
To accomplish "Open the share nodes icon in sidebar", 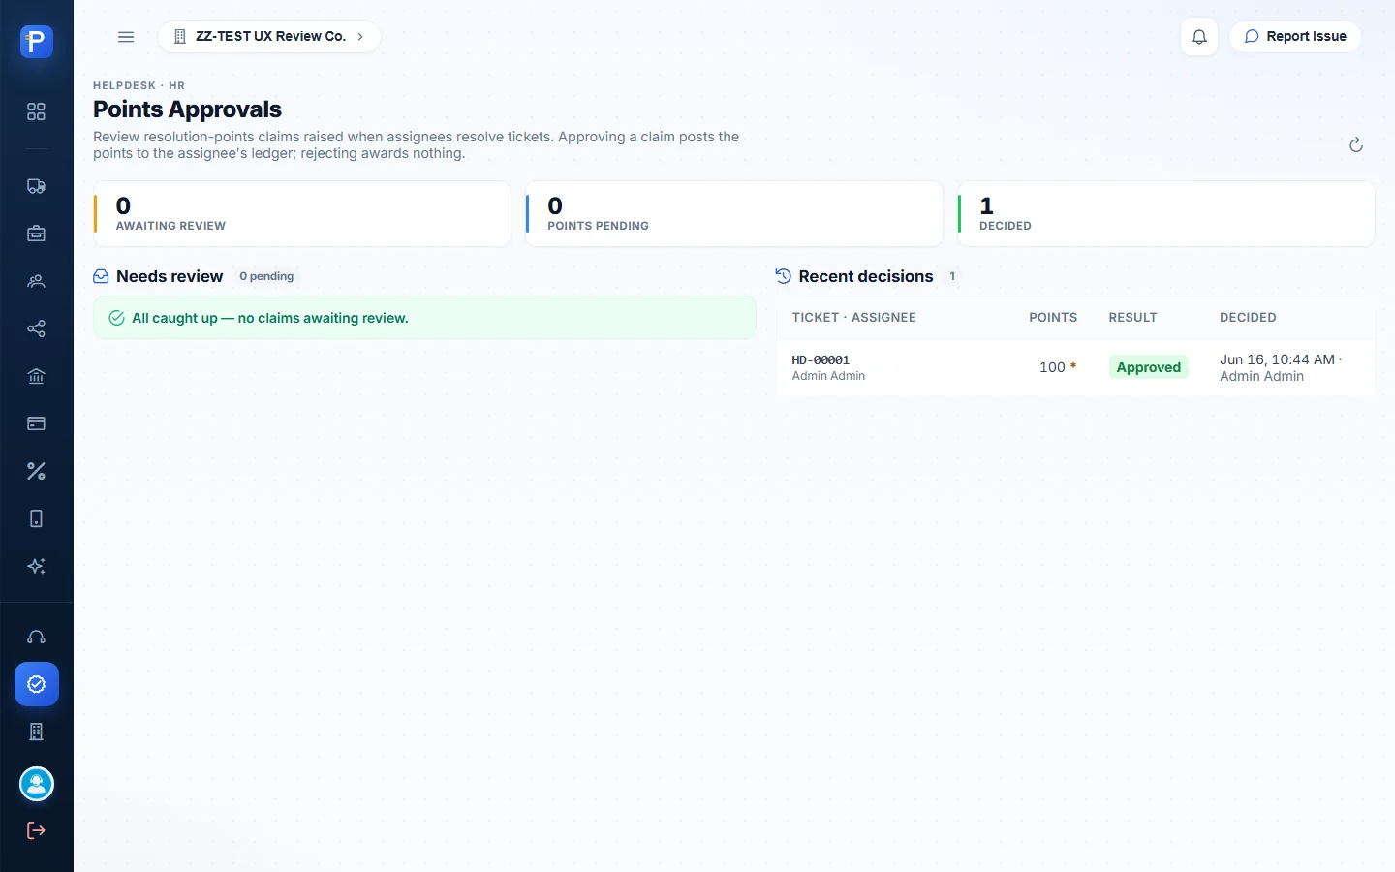I will click(36, 328).
